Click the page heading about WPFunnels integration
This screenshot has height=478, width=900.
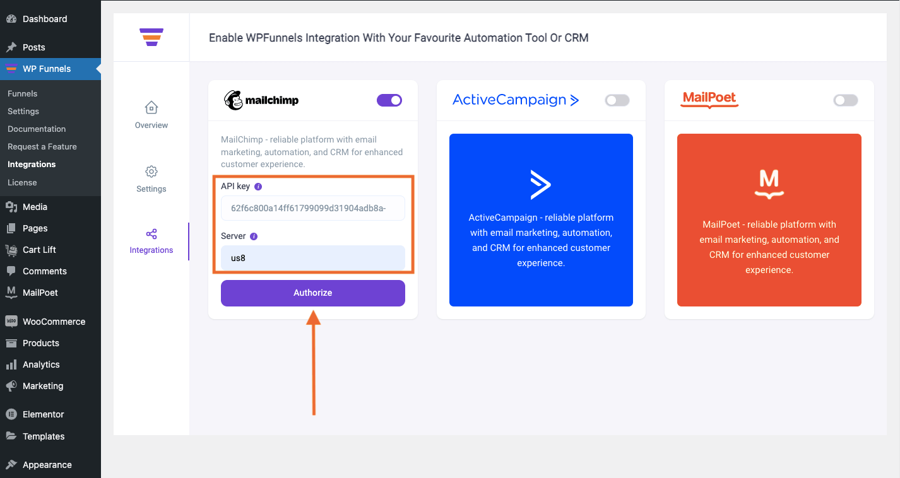pyautogui.click(x=399, y=38)
